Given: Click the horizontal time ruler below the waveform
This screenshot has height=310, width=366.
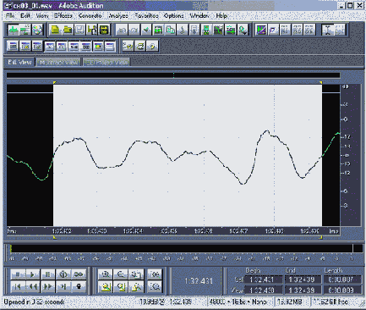Looking at the screenshot, I should [x=173, y=231].
